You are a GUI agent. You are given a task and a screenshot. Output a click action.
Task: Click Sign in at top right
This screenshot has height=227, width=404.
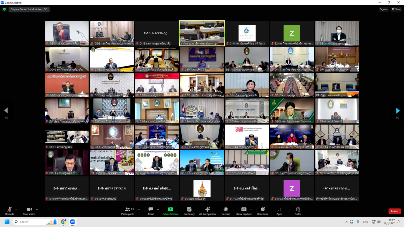(384, 9)
